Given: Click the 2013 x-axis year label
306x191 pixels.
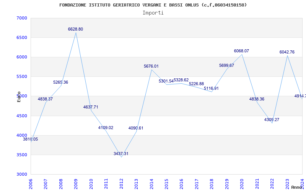Looking at the screenshot, I should 136,184.
